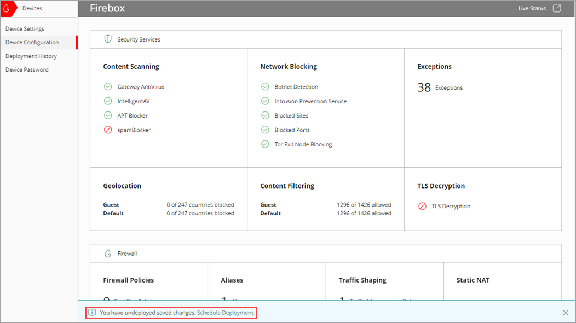Open Device Password page
Viewport: 576px width, 323px height.
coord(26,69)
